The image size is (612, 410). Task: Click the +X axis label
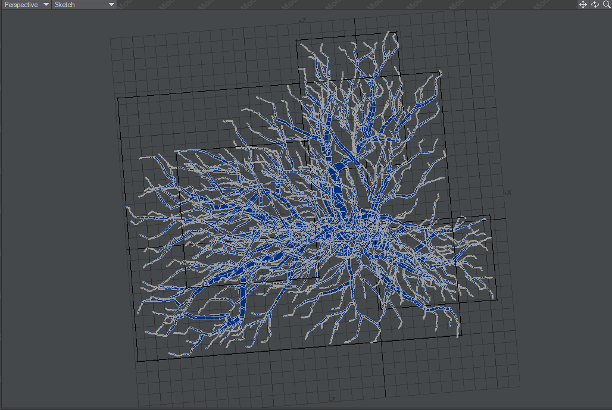tap(507, 193)
